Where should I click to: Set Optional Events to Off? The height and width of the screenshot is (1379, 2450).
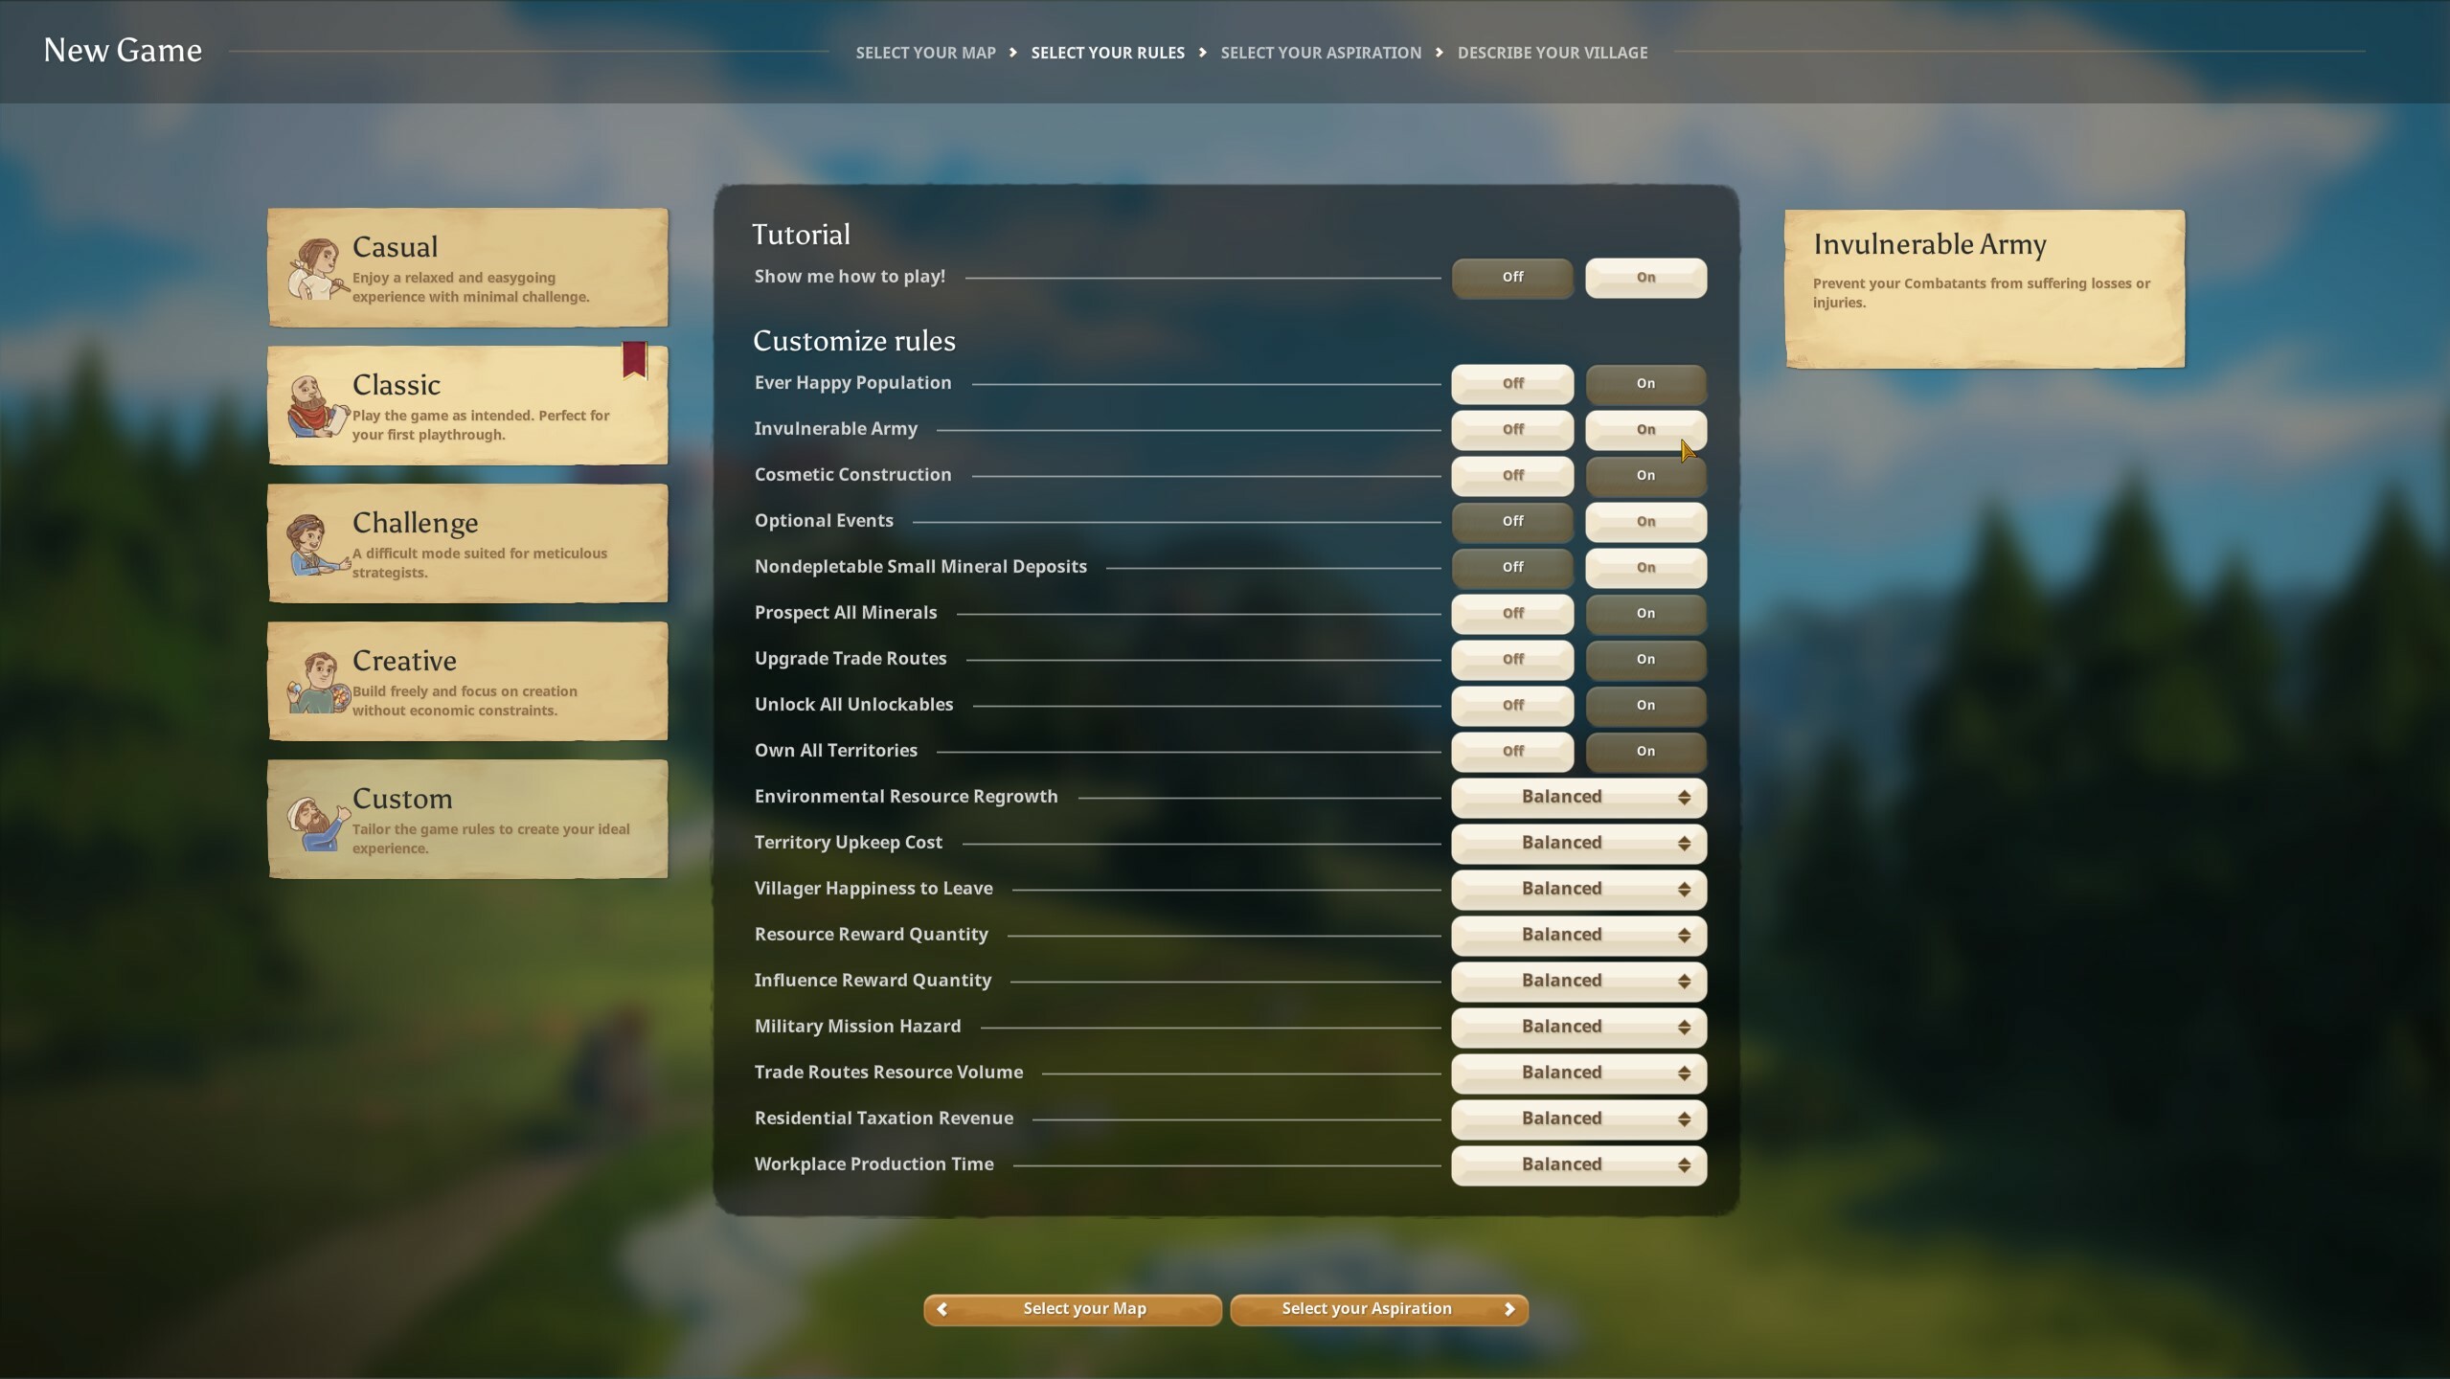[x=1512, y=522]
